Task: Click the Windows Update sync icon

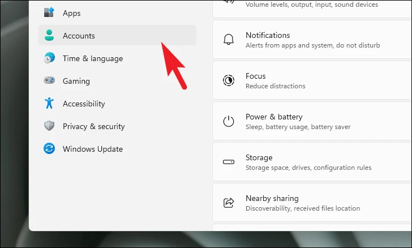Action: [x=49, y=148]
